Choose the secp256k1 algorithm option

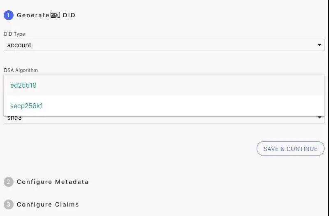tap(27, 106)
